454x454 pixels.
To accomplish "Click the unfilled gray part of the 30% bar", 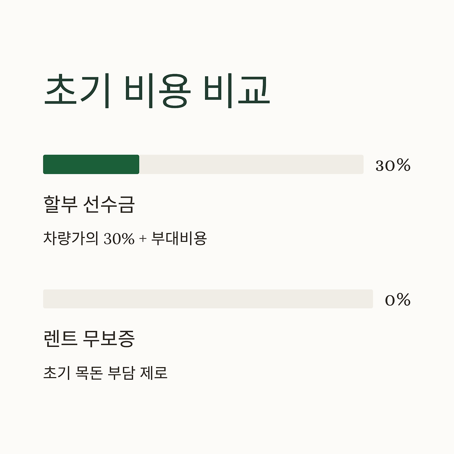I will 251,165.
